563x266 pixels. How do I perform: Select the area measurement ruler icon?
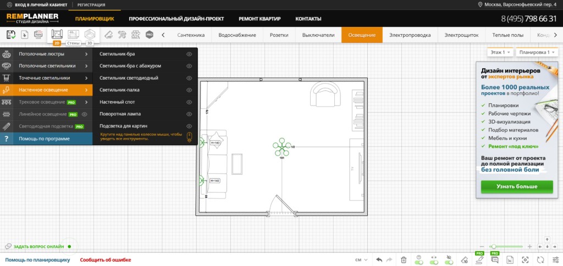click(108, 35)
